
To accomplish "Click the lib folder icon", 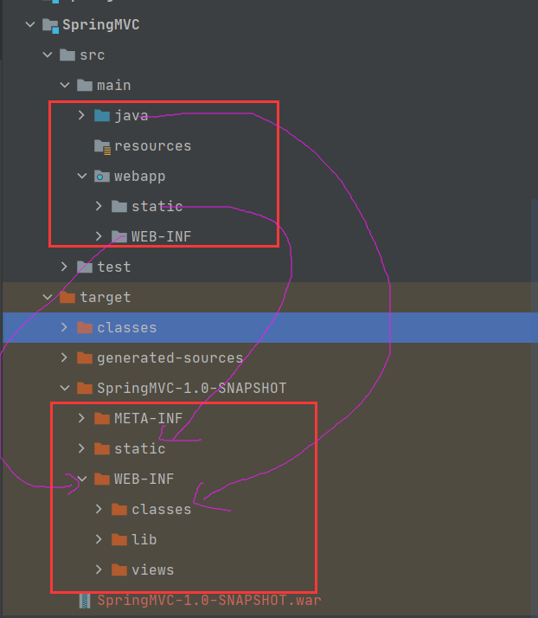I will point(119,539).
